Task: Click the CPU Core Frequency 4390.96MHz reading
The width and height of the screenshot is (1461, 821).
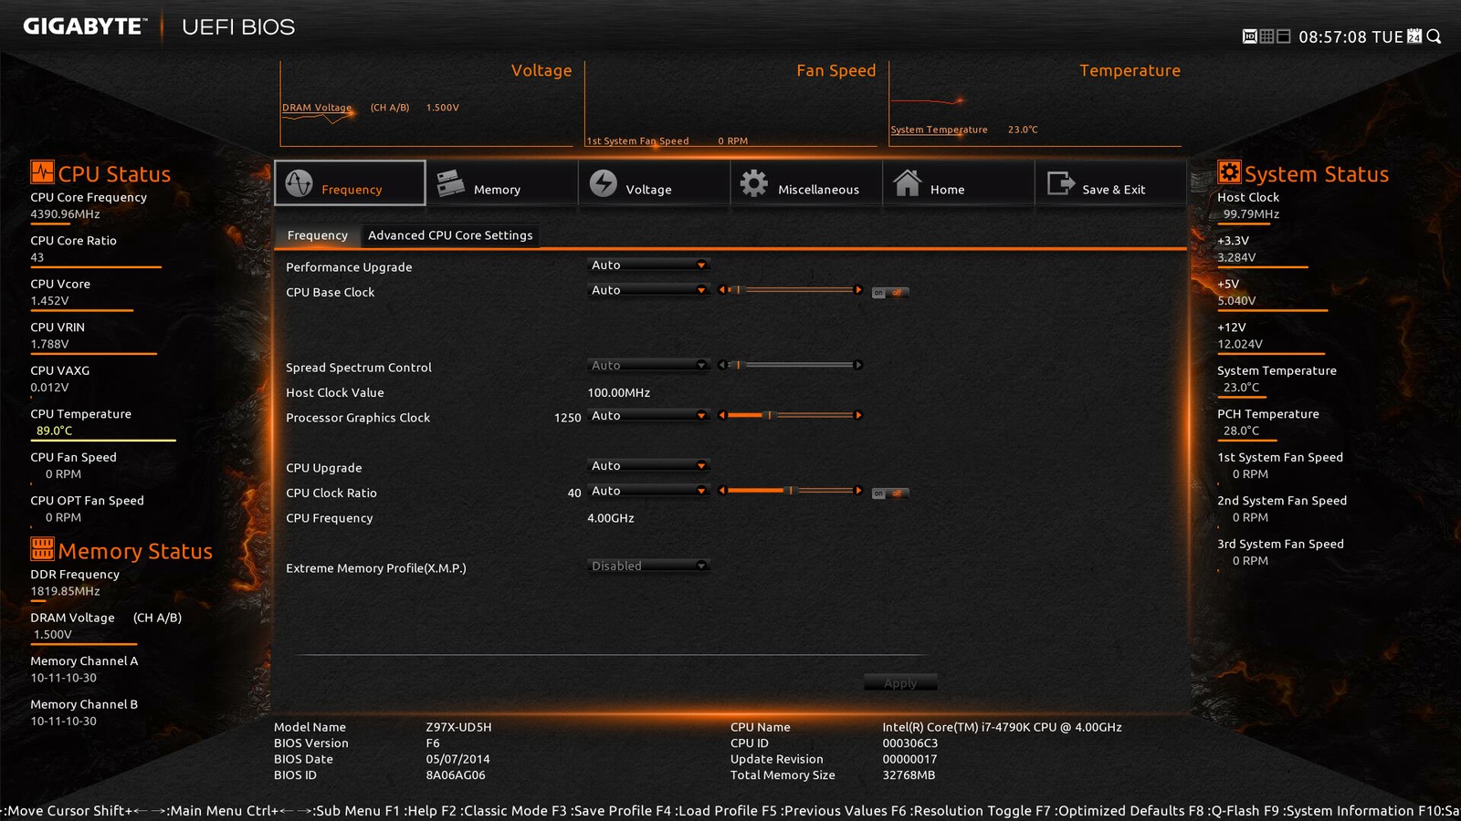Action: point(65,214)
